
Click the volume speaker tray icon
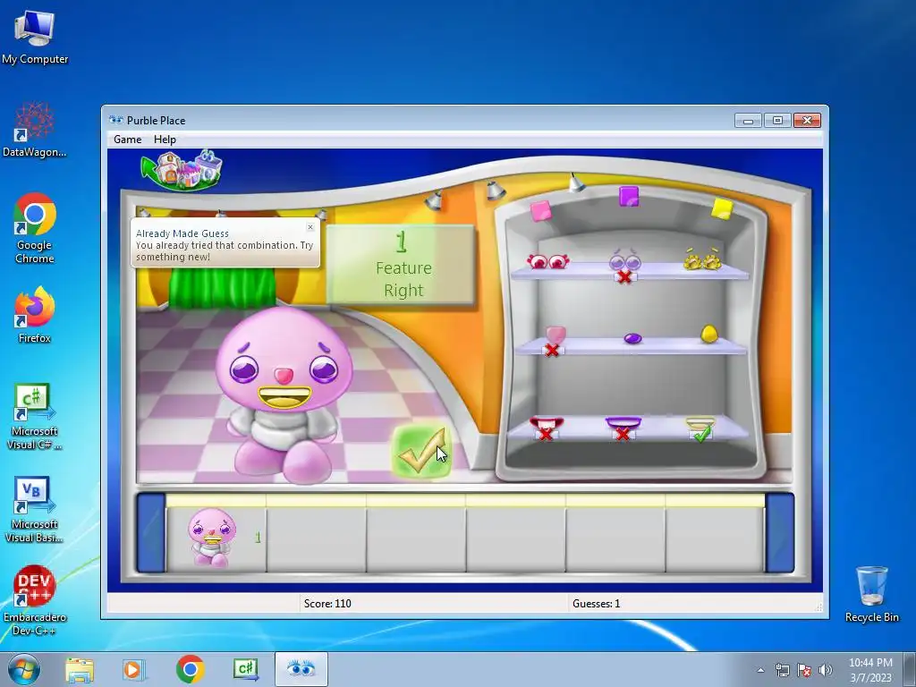826,670
